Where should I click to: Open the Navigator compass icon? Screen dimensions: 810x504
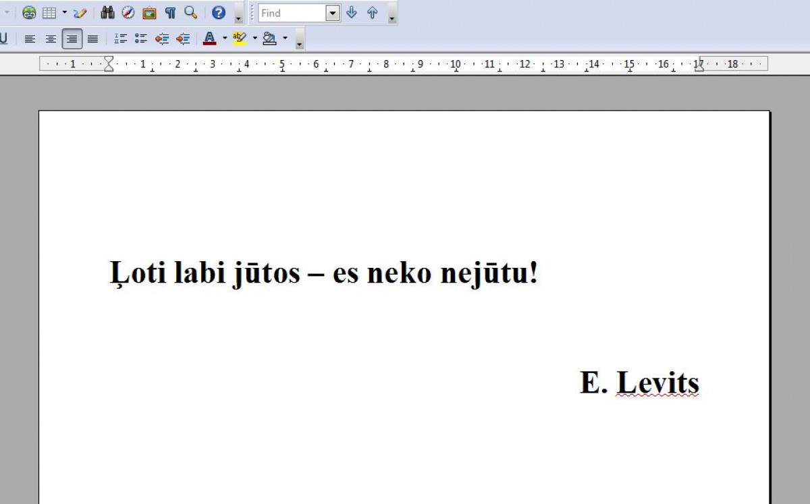(128, 13)
